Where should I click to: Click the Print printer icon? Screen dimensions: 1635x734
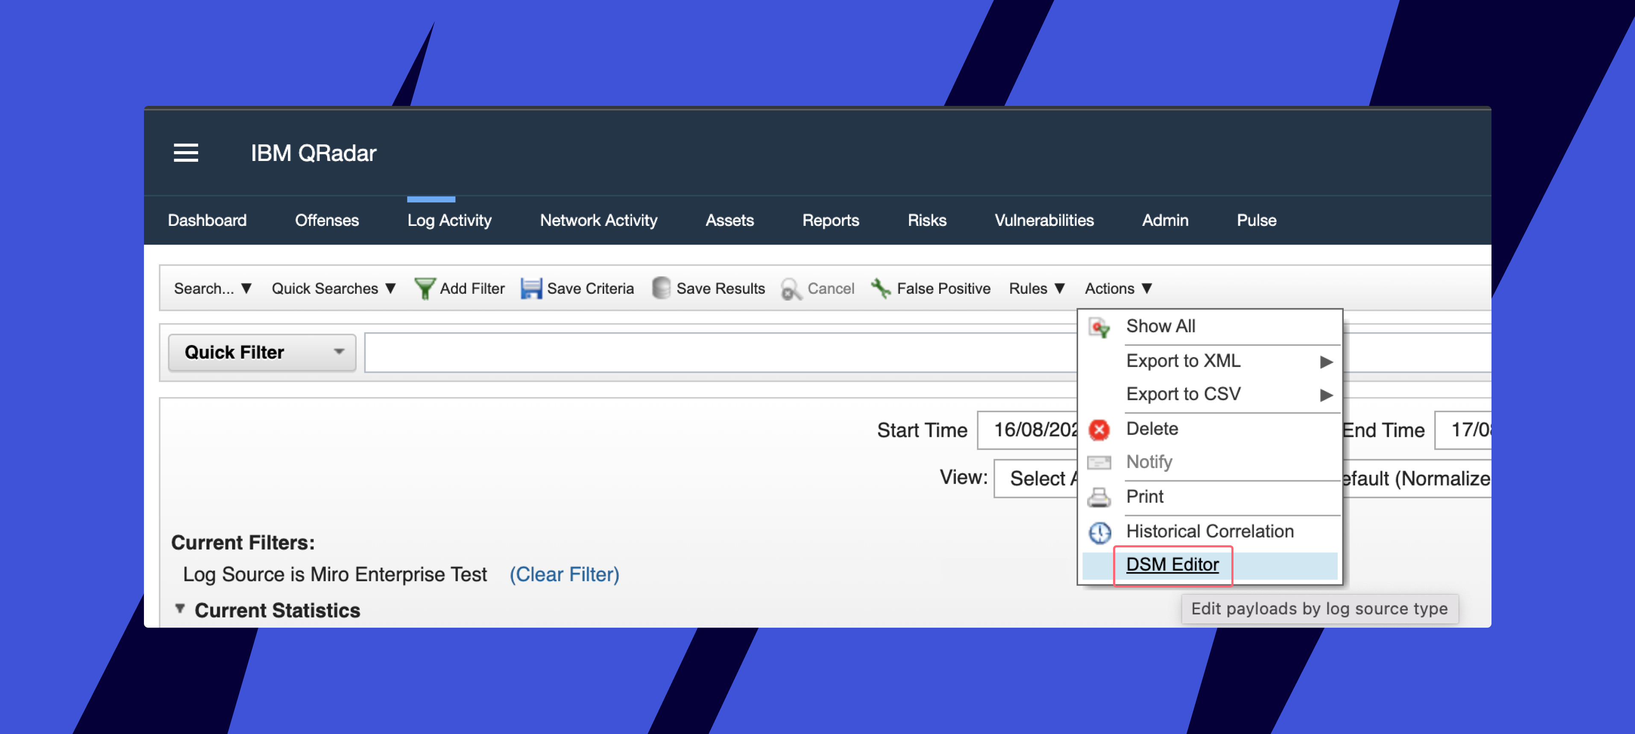(1099, 497)
